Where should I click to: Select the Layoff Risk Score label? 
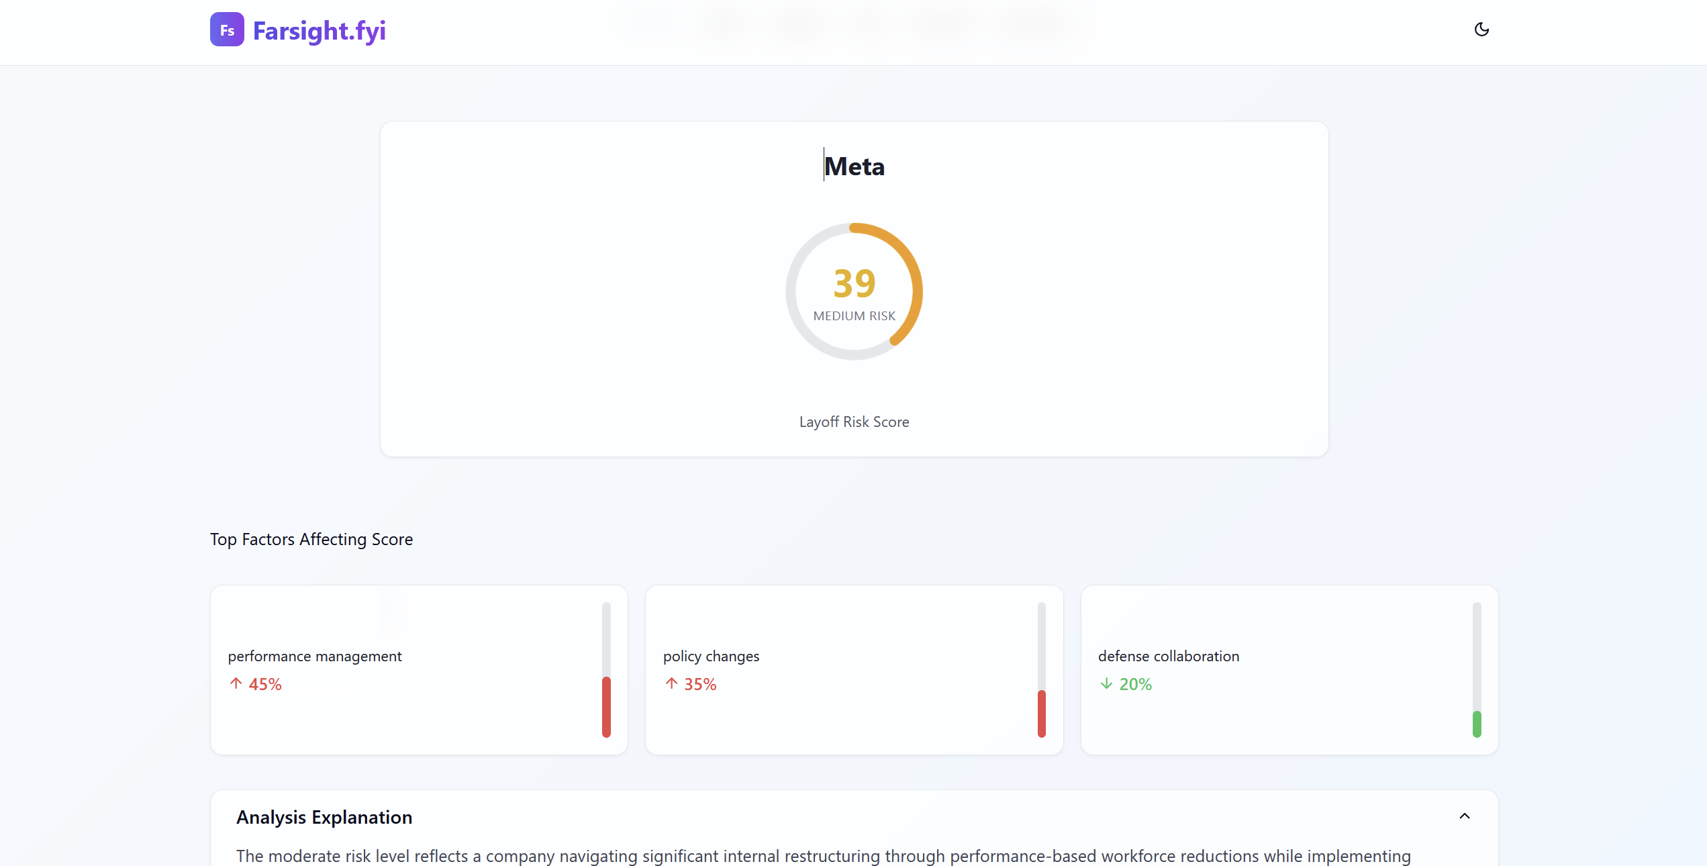click(854, 422)
